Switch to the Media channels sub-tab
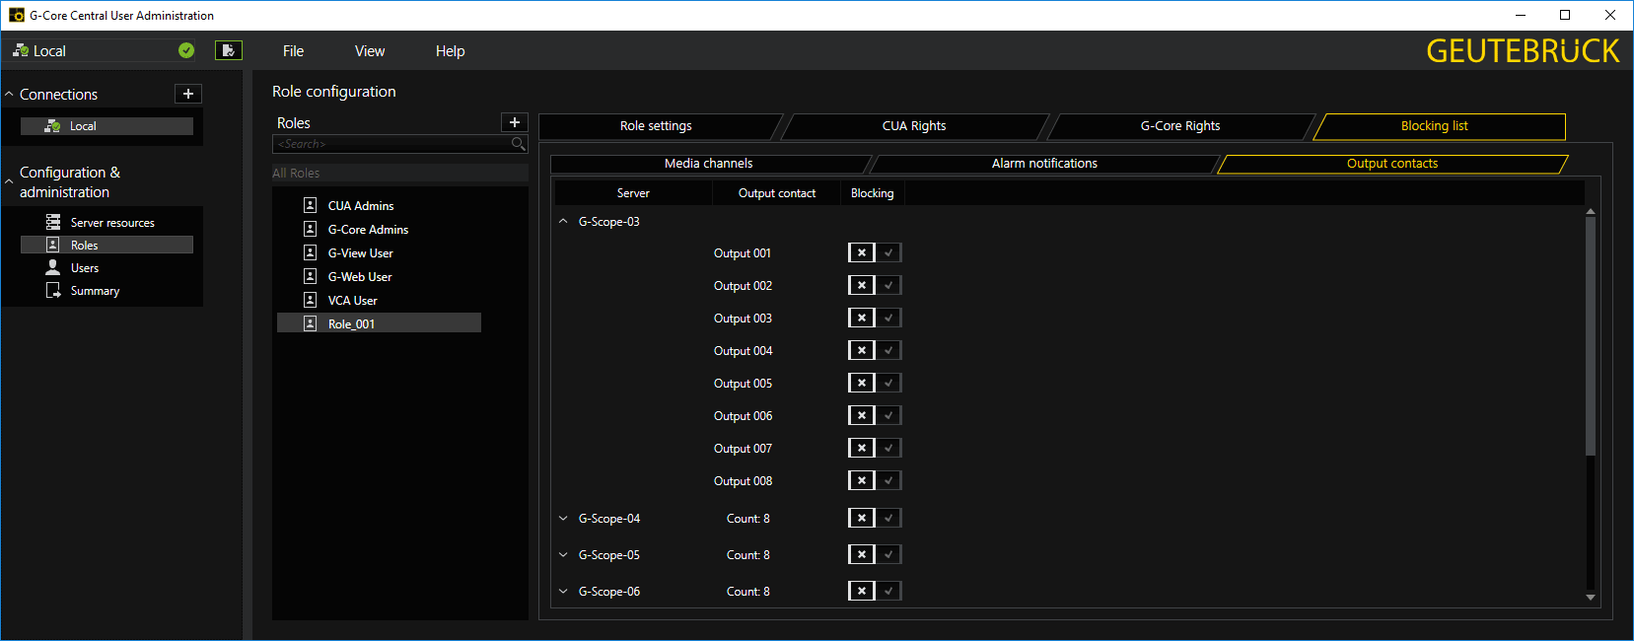1634x641 pixels. [708, 164]
